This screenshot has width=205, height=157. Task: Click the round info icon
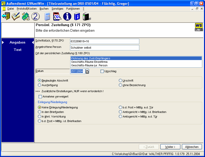(67, 16)
